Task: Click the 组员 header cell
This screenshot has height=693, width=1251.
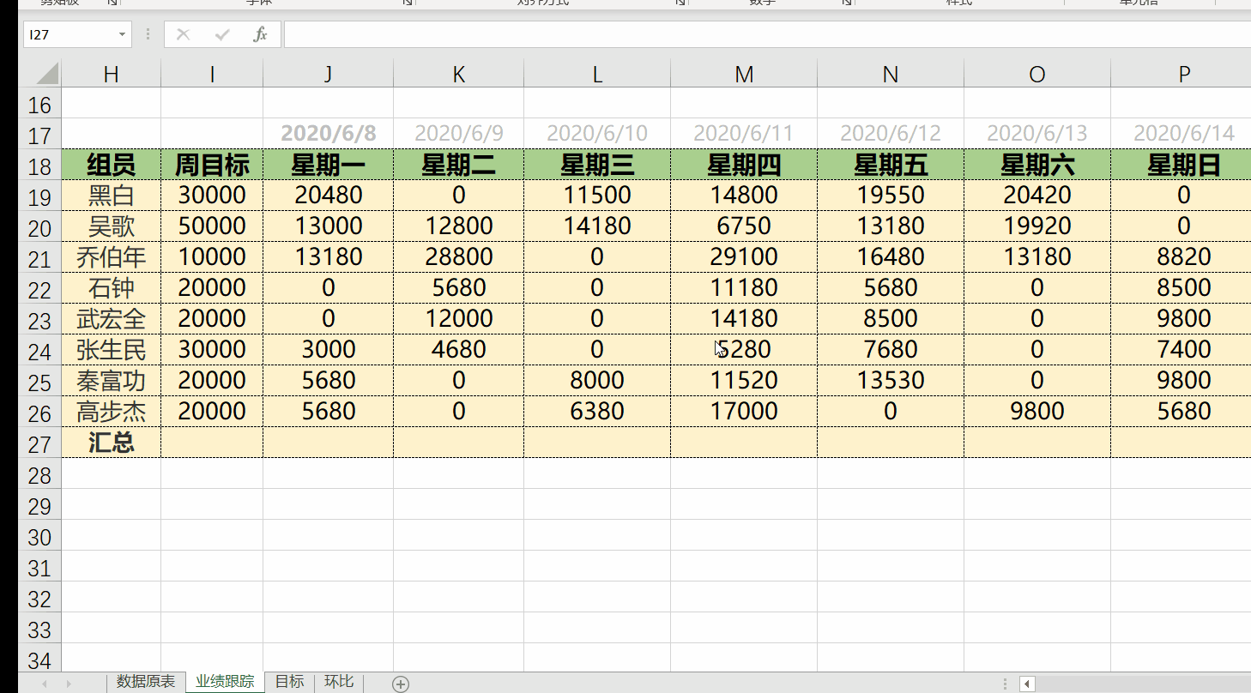Action: (x=111, y=165)
